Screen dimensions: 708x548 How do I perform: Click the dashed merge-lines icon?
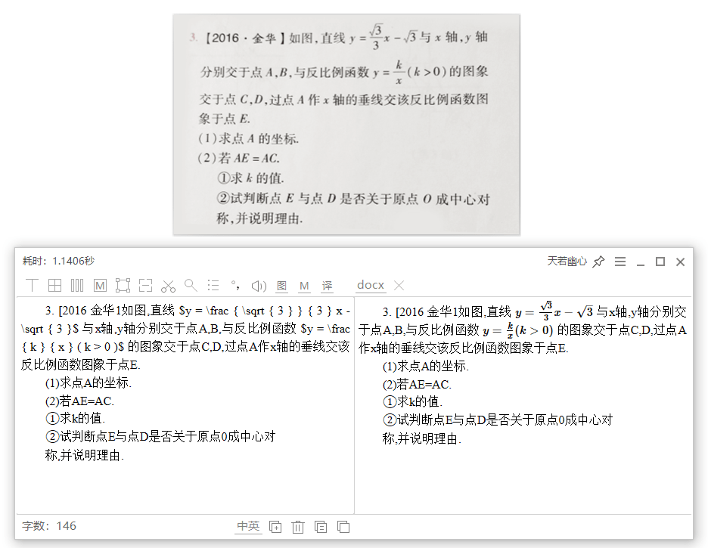(x=145, y=285)
